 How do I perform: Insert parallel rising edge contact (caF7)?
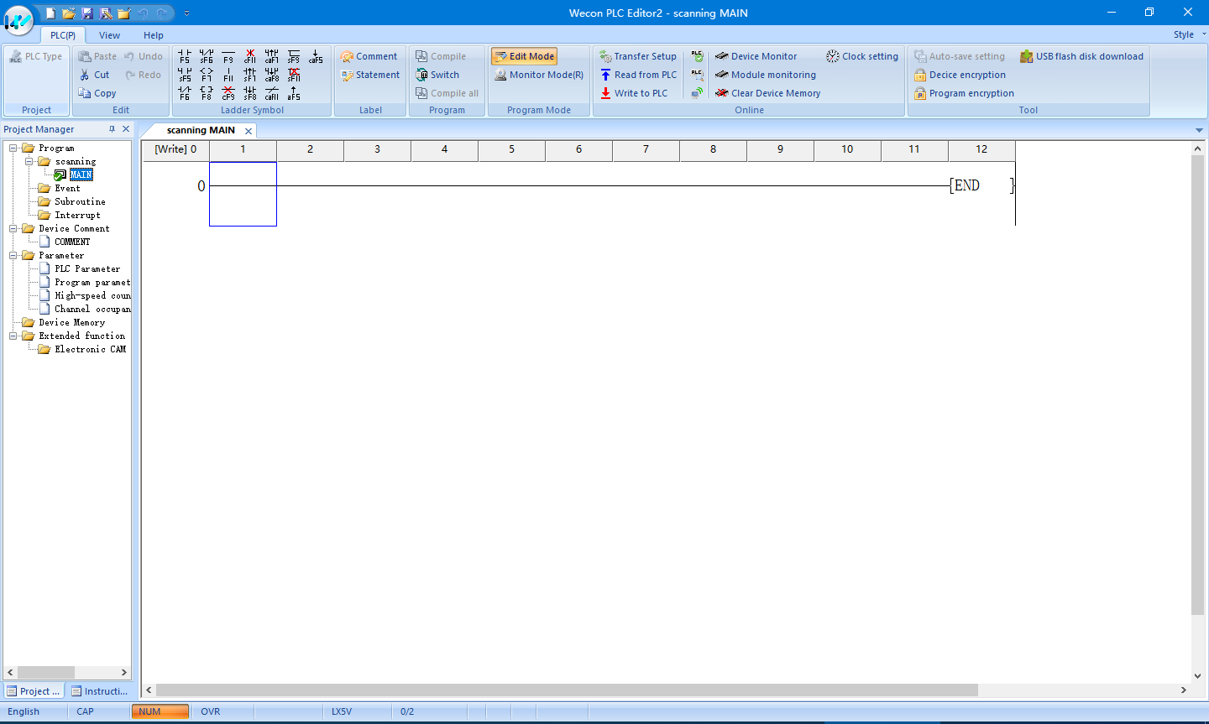pos(272,56)
